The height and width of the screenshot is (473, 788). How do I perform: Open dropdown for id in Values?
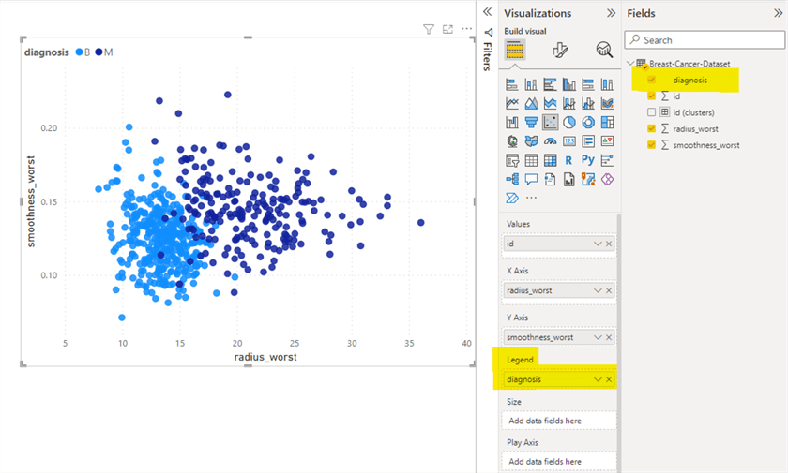click(x=598, y=244)
